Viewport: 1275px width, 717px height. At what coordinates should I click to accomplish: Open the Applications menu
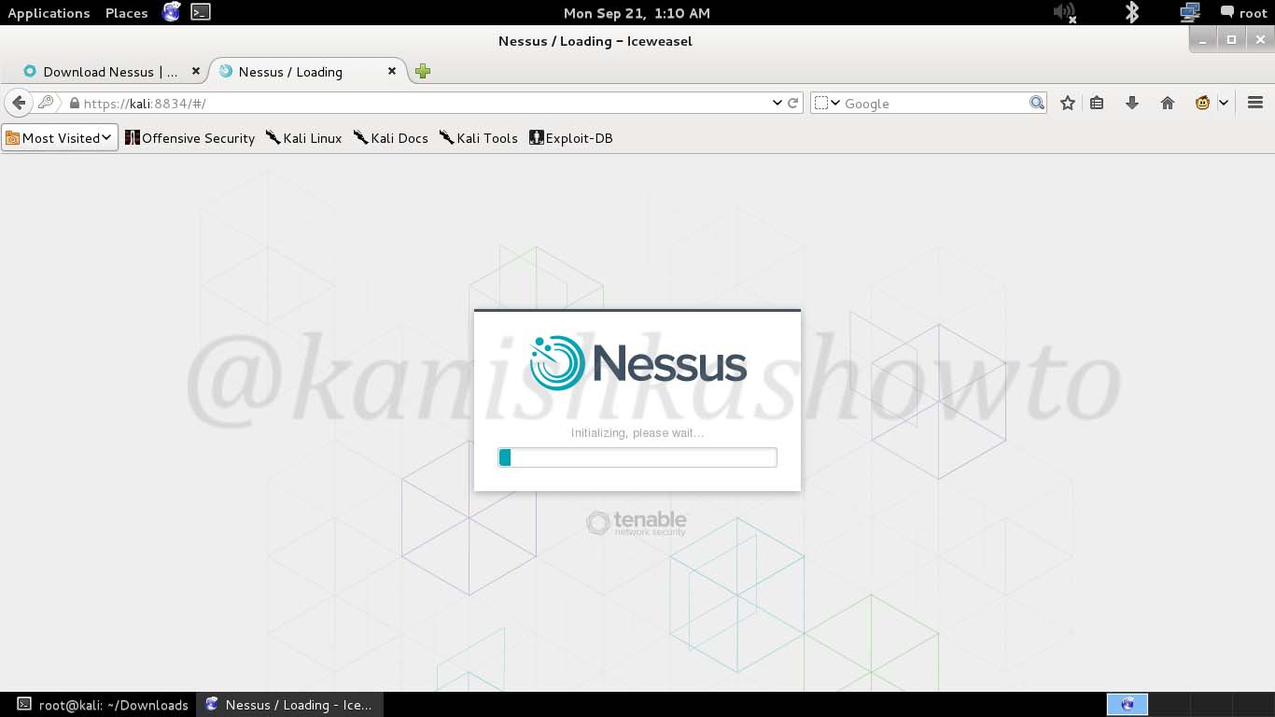click(49, 13)
